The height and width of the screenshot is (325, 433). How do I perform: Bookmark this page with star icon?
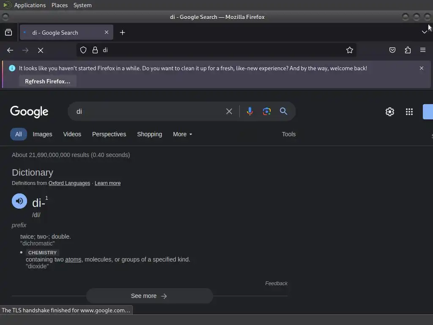(x=350, y=50)
